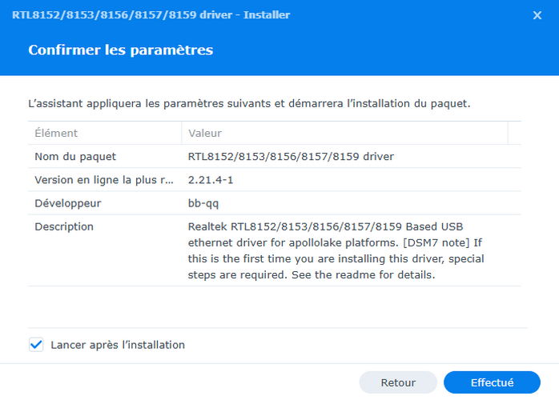The image size is (559, 400).
Task: Confirm installation with the Effectué button
Action: [492, 382]
